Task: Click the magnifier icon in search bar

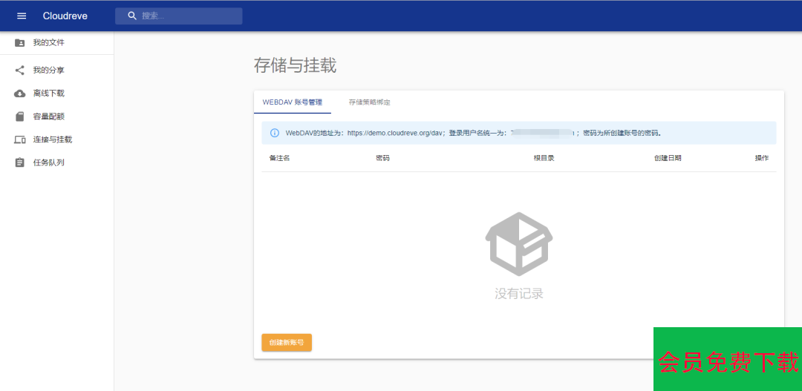Action: coord(132,16)
